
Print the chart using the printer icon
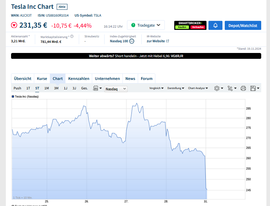point(243,88)
